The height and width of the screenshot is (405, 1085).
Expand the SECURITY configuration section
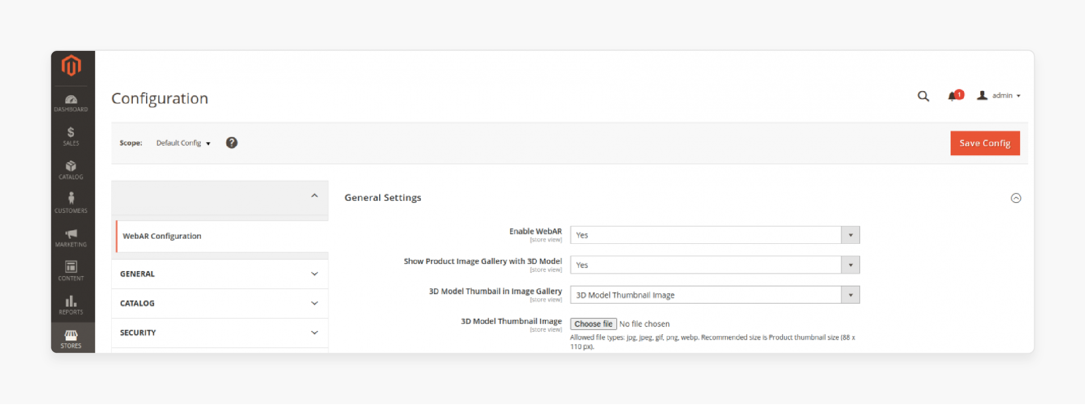tap(220, 333)
